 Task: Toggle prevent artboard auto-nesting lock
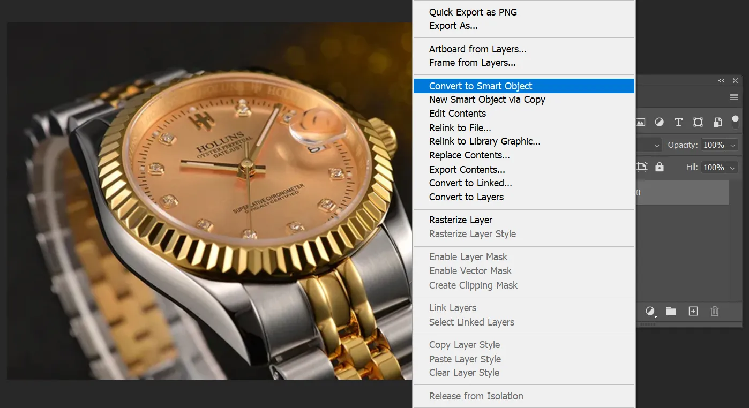(642, 167)
